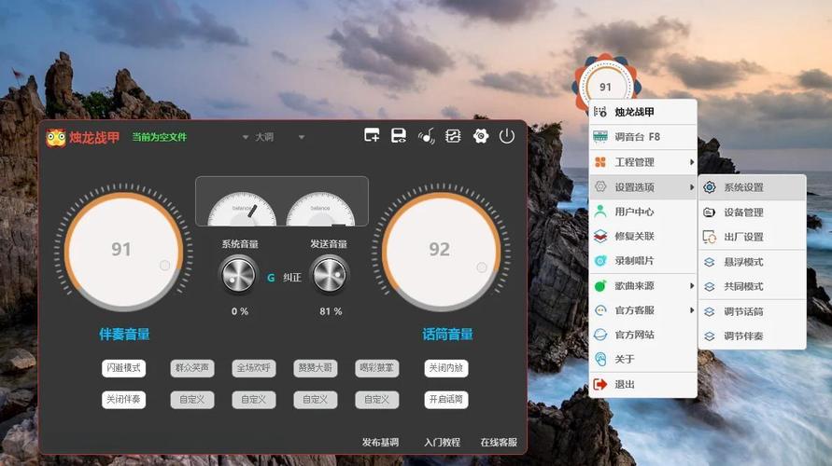Open 调音台 F8 mixer console icon
The width and height of the screenshot is (832, 466).
click(x=600, y=137)
